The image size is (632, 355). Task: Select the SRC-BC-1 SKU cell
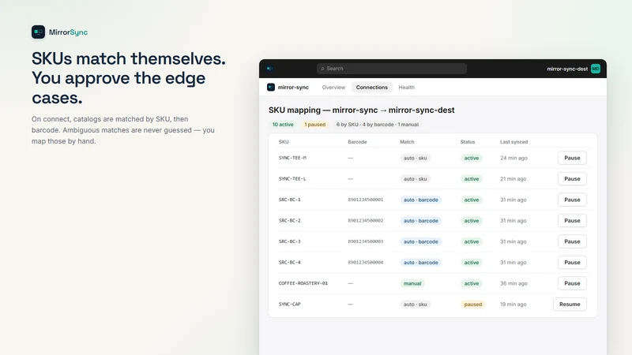289,200
